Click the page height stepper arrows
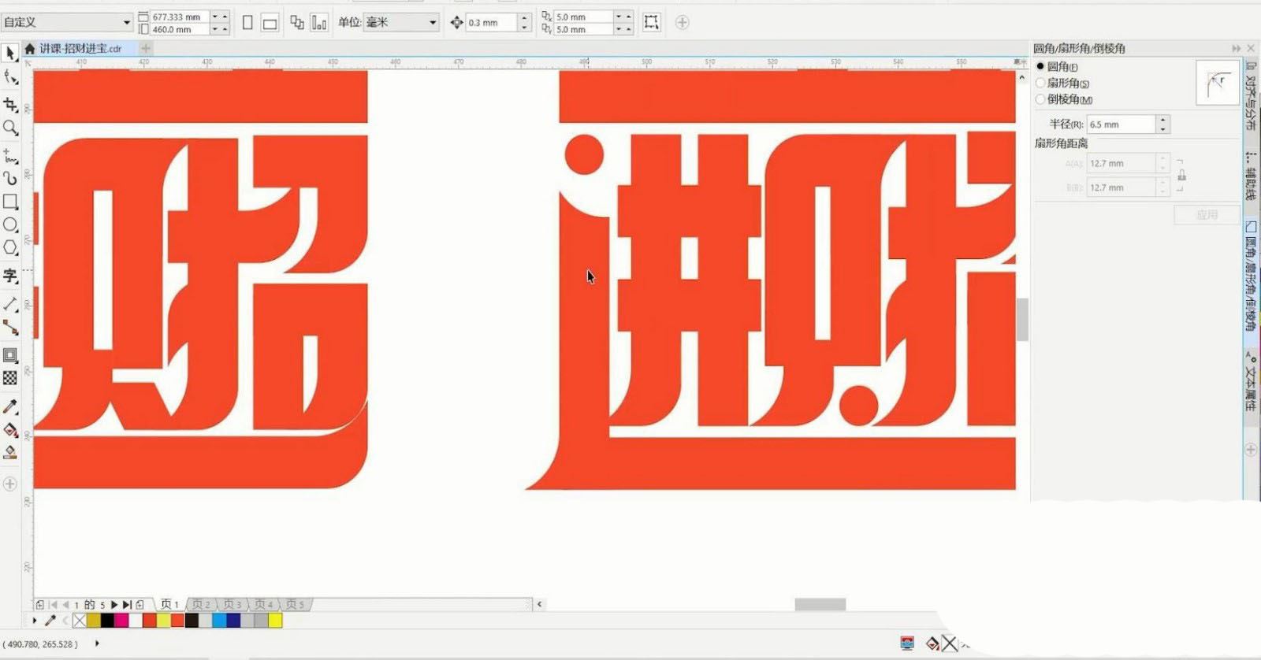This screenshot has width=1261, height=660. (220, 29)
